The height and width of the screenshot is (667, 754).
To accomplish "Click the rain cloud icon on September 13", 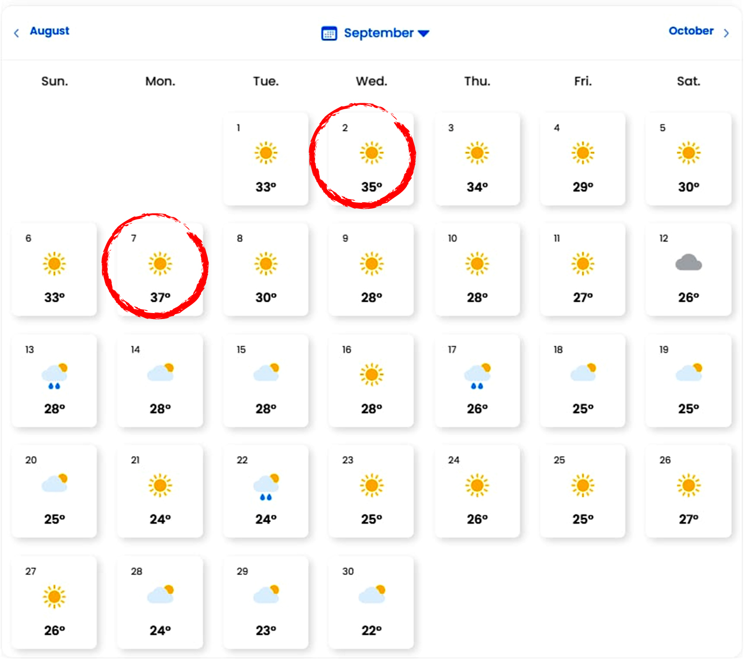I will 55,376.
